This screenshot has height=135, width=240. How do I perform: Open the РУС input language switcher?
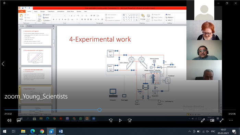(213, 131)
